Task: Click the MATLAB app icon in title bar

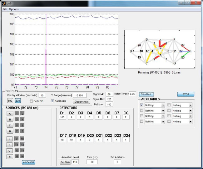Action: pyautogui.click(x=3, y=3)
